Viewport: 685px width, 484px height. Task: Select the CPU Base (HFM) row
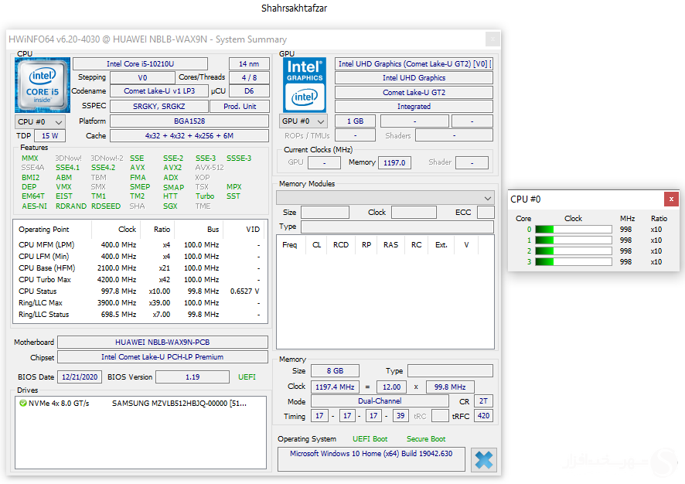140,268
